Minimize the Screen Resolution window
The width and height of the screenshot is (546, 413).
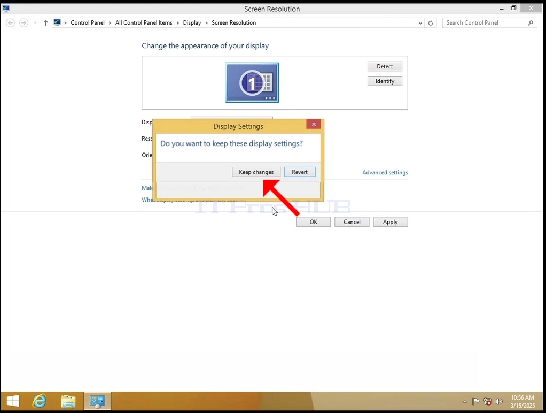tap(502, 9)
